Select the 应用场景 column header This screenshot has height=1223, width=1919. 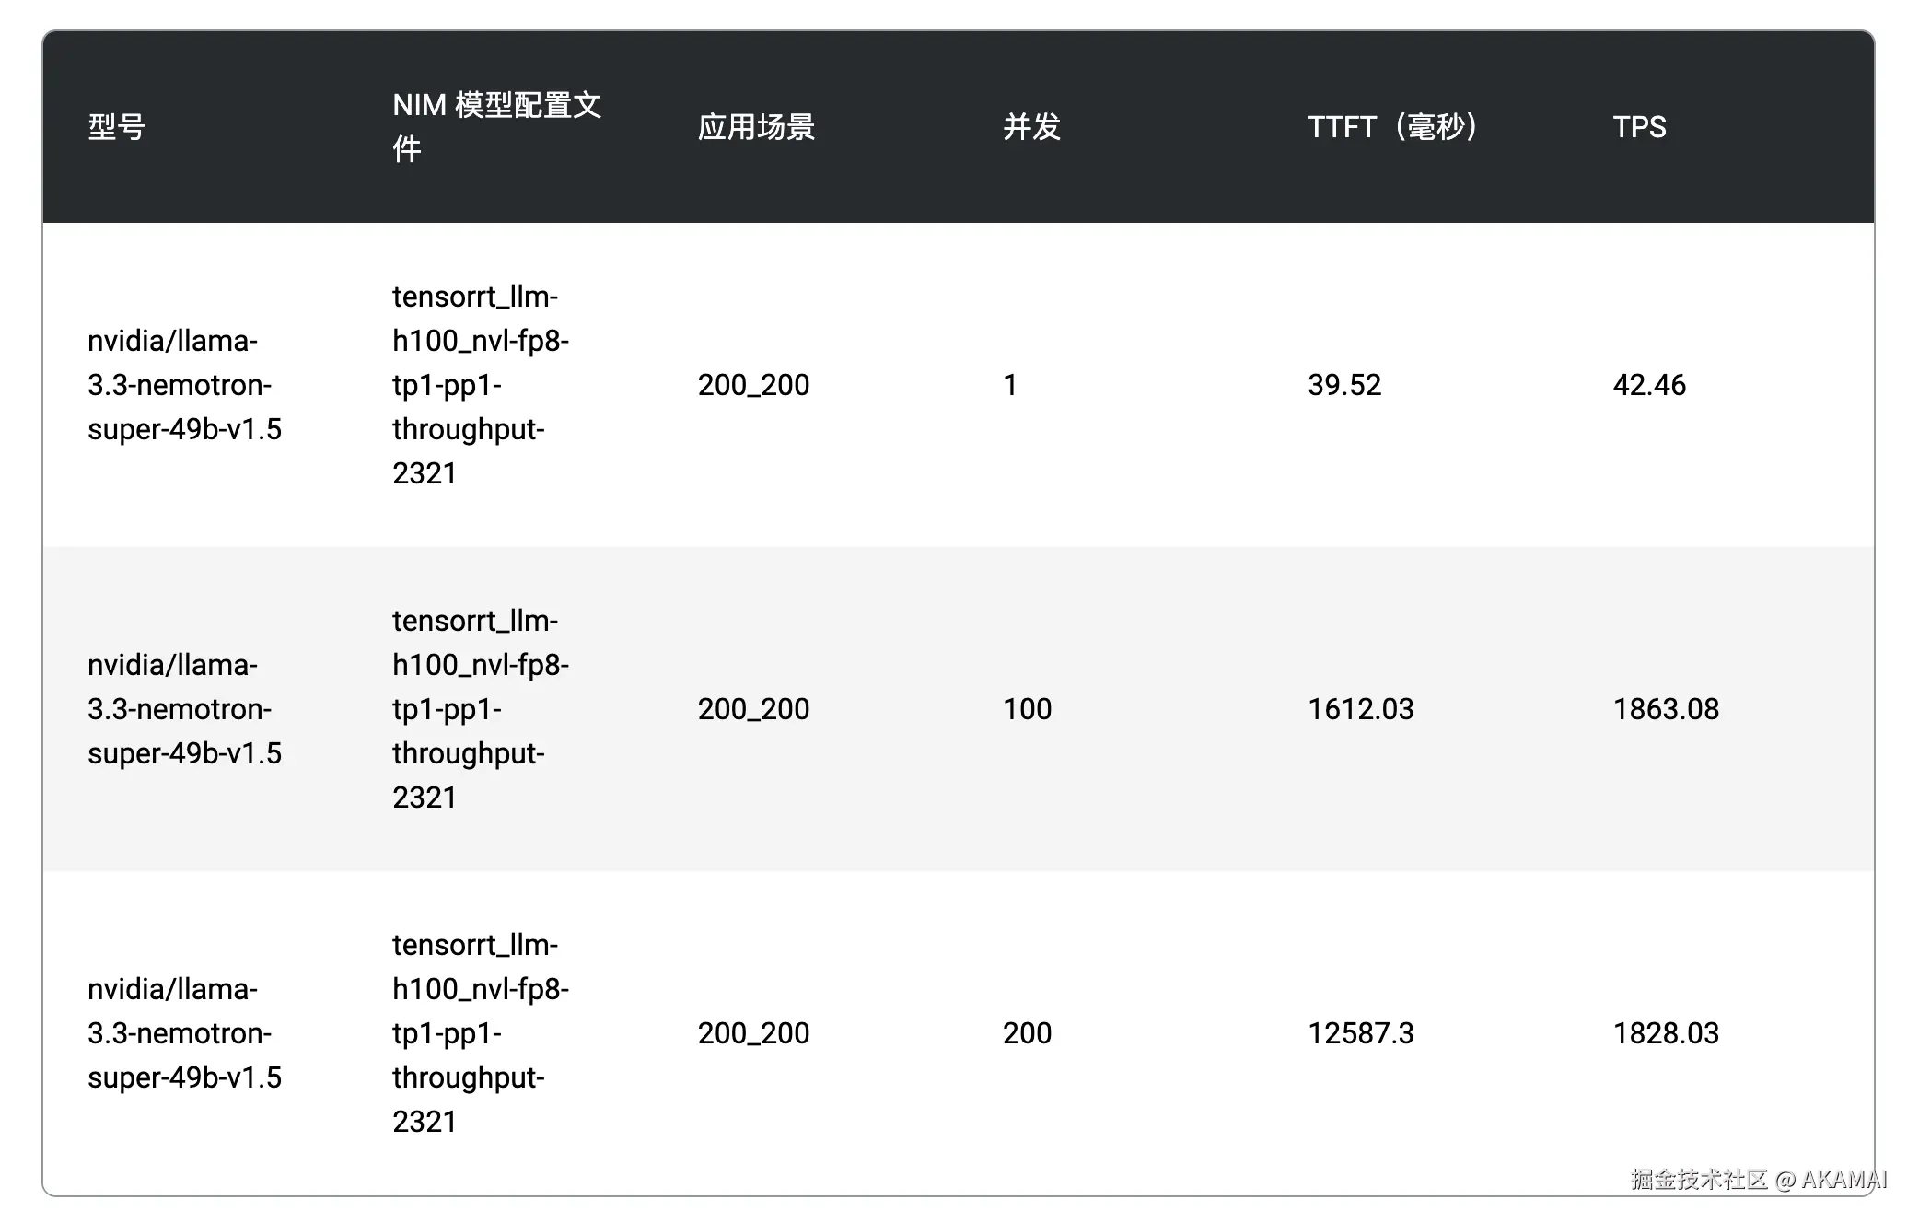click(x=756, y=127)
